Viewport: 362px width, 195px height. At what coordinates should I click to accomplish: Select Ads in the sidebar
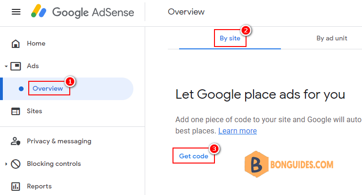click(33, 66)
